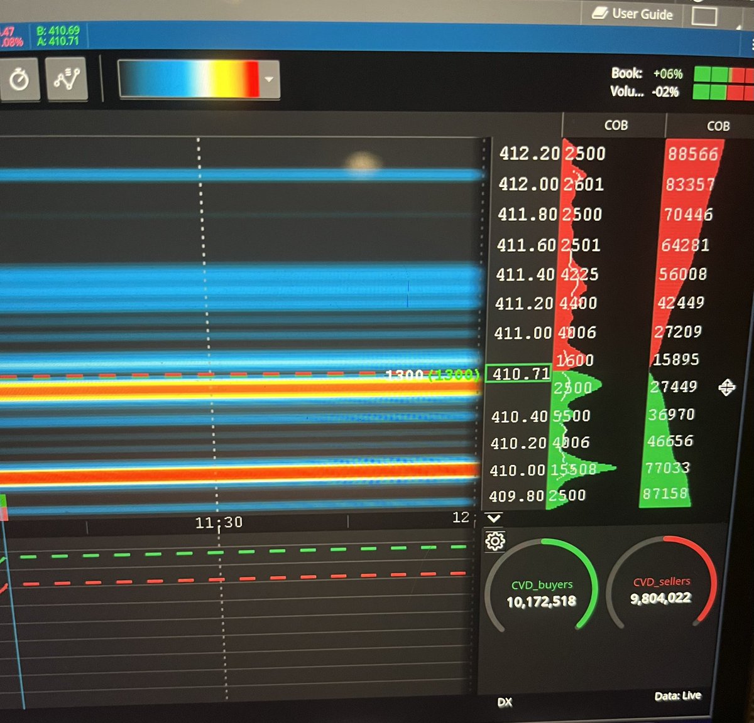The height and width of the screenshot is (723, 754).
Task: Click the CVD_sellers gauge
Action: [661, 582]
